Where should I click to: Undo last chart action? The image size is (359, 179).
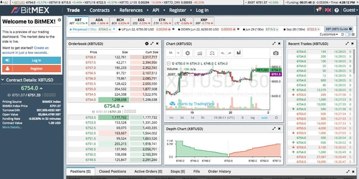pos(222,53)
